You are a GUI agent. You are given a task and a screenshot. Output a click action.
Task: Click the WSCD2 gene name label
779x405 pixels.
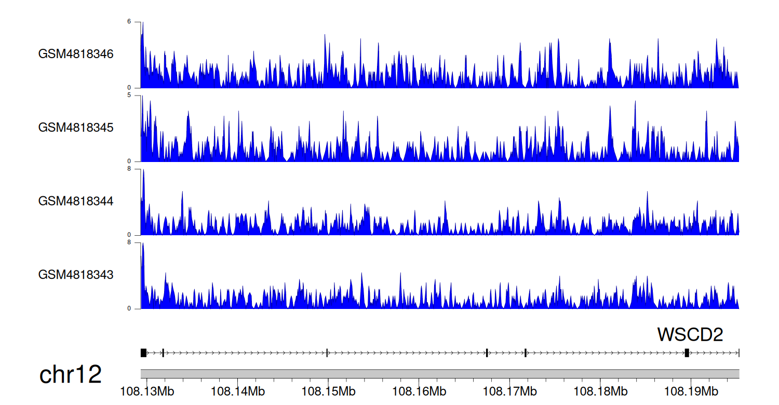[690, 335]
